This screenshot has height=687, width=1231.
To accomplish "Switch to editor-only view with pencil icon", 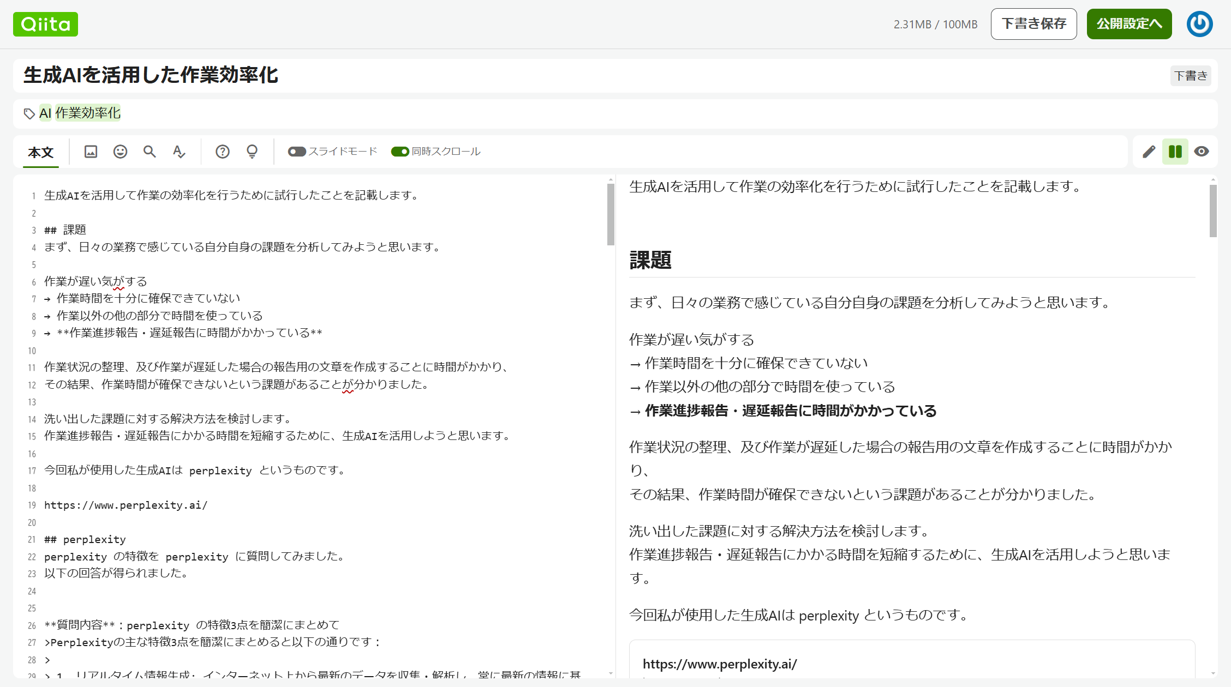I will click(x=1149, y=152).
